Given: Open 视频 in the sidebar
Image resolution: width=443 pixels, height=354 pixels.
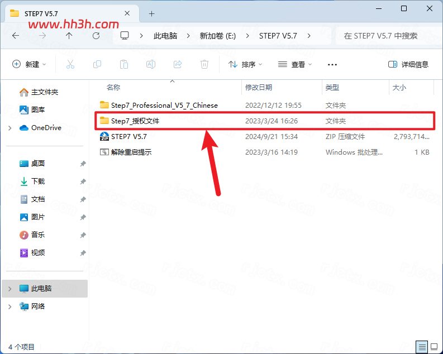Looking at the screenshot, I should pyautogui.click(x=38, y=252).
